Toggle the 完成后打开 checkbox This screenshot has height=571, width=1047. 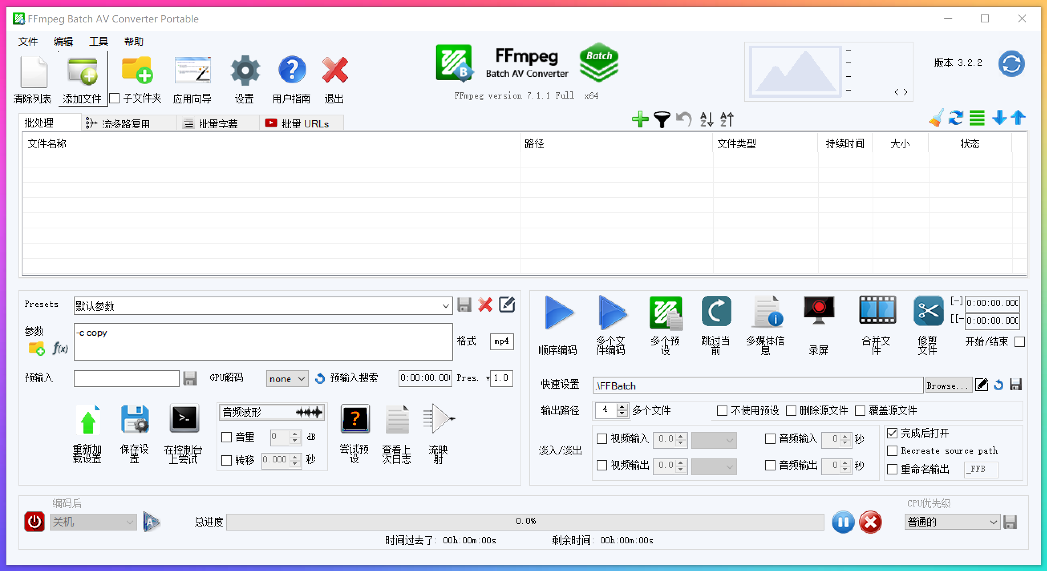(892, 433)
